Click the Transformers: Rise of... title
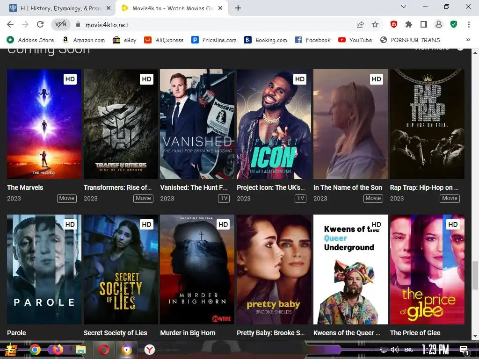The height and width of the screenshot is (359, 479). pos(117,187)
